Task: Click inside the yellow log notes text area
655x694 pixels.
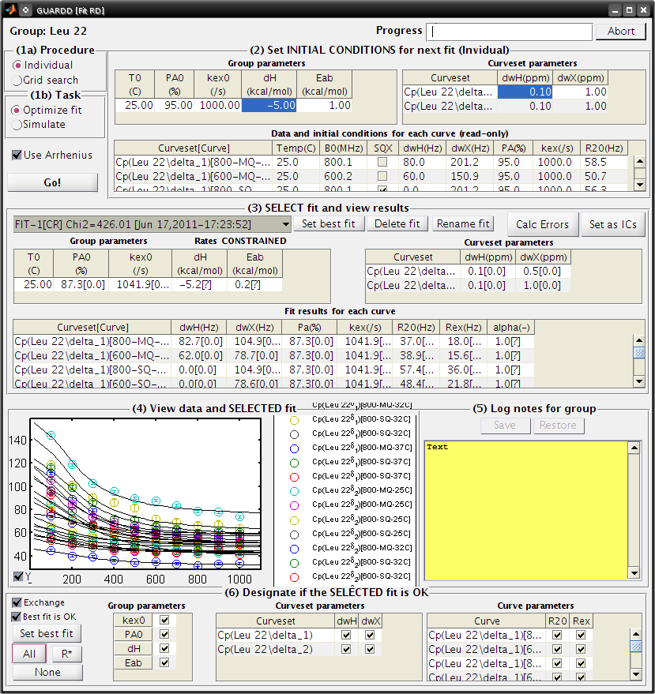Action: [x=526, y=510]
